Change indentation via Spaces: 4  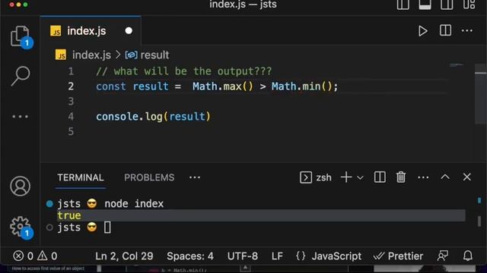[x=190, y=256]
